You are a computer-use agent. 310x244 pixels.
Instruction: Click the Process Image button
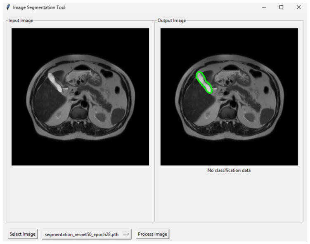point(152,234)
